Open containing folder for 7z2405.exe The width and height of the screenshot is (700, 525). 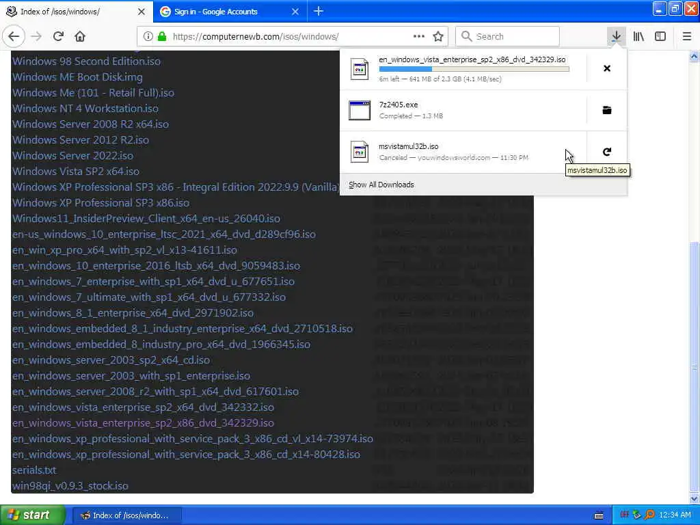pos(607,110)
